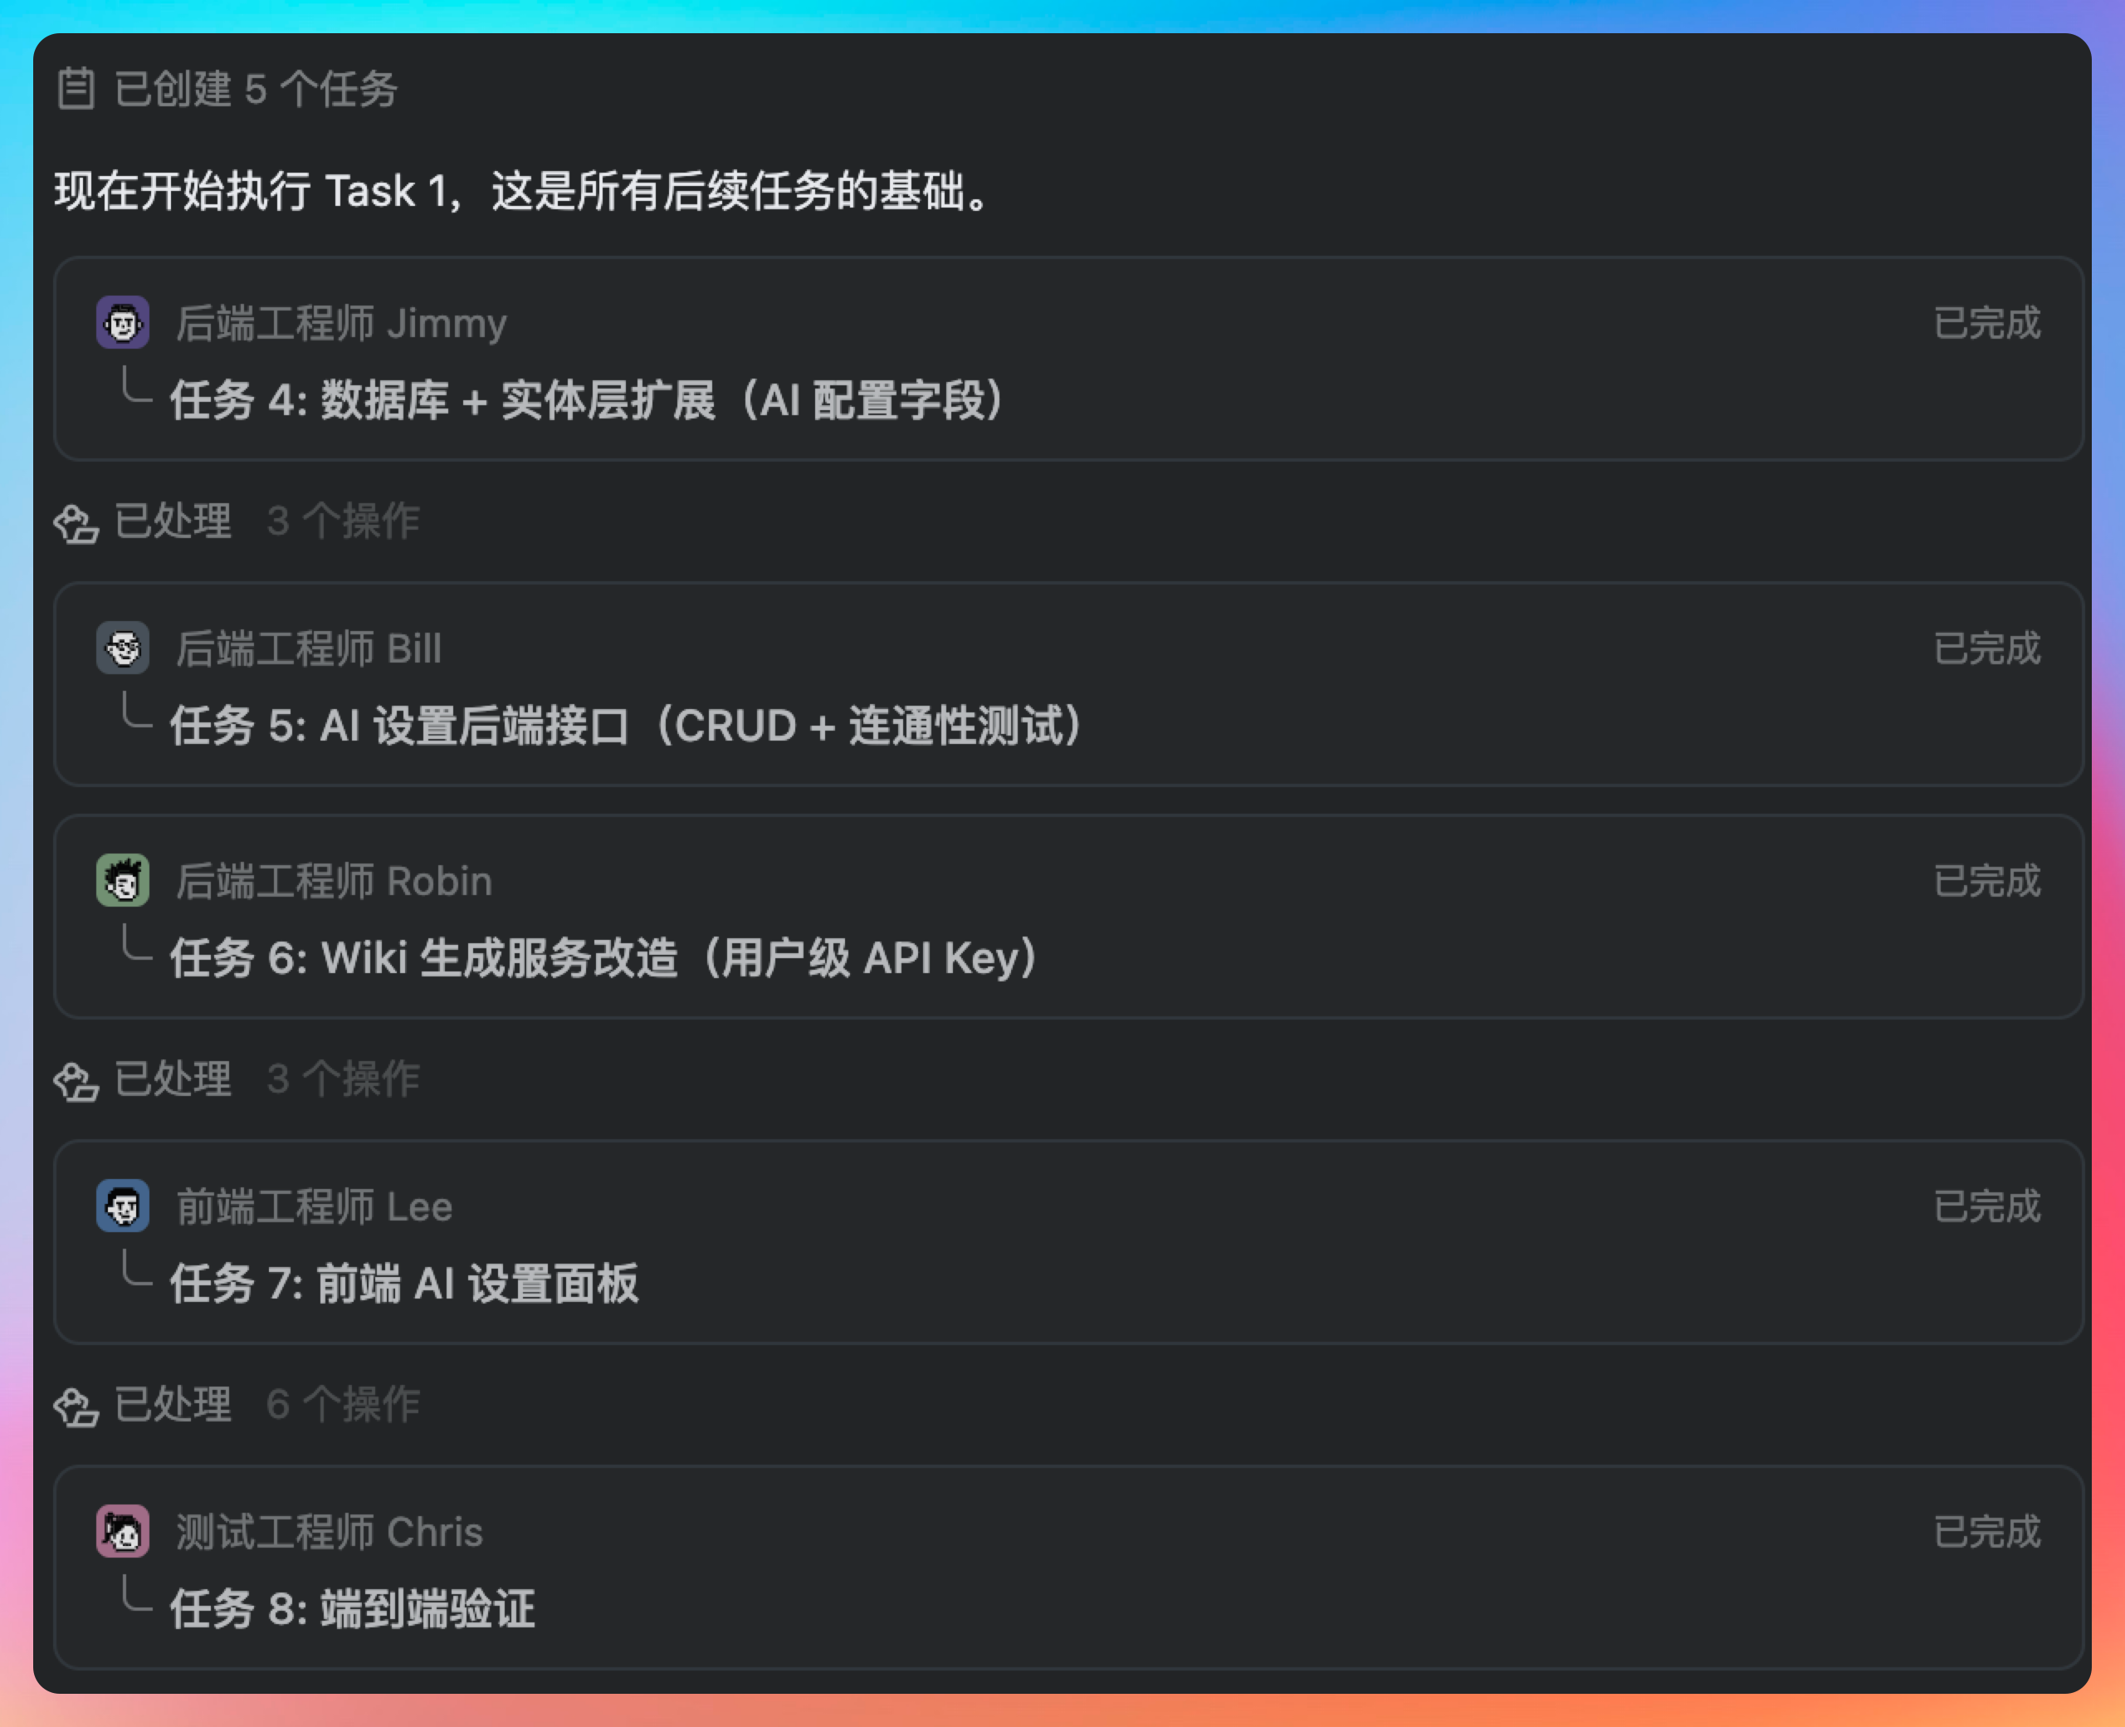The height and width of the screenshot is (1727, 2125).
Task: Click the task list clipboard icon
Action: [x=76, y=89]
